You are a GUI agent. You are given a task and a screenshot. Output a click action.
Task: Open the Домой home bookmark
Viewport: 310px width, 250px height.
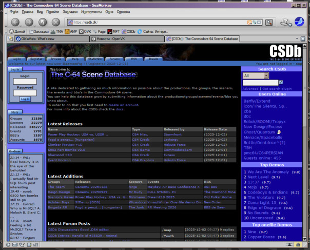click(17, 31)
